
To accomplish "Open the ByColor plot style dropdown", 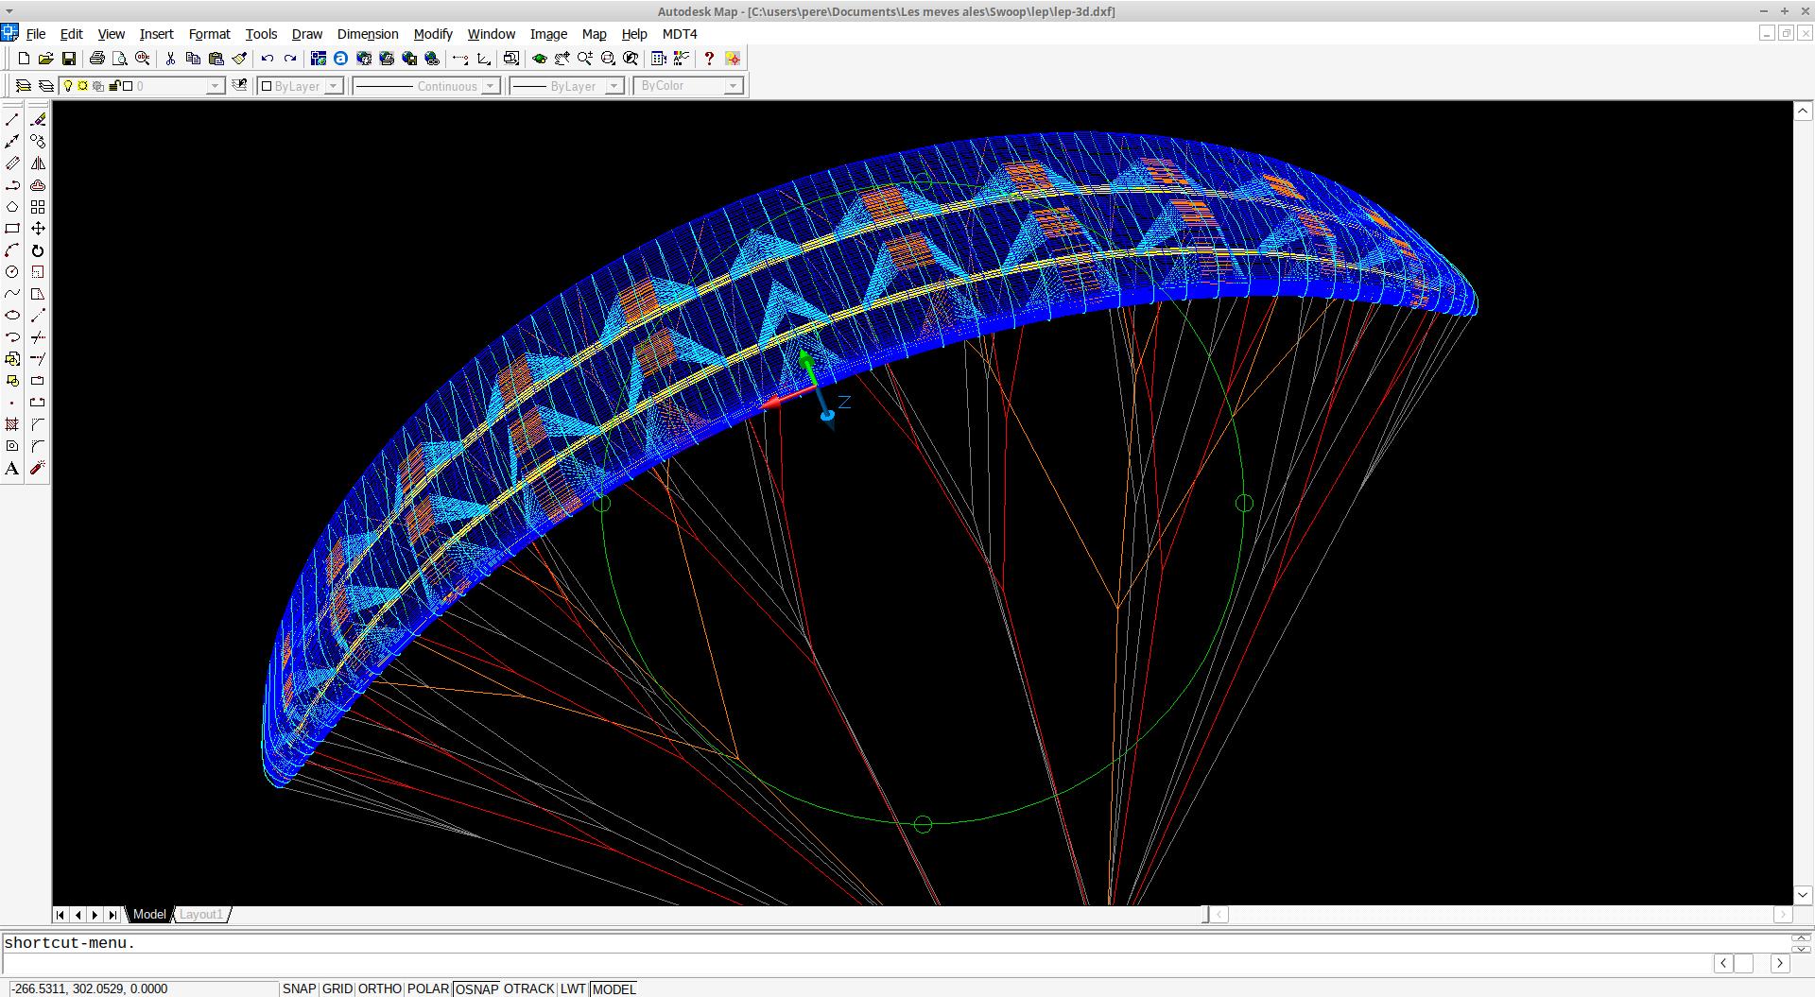I will coord(732,86).
